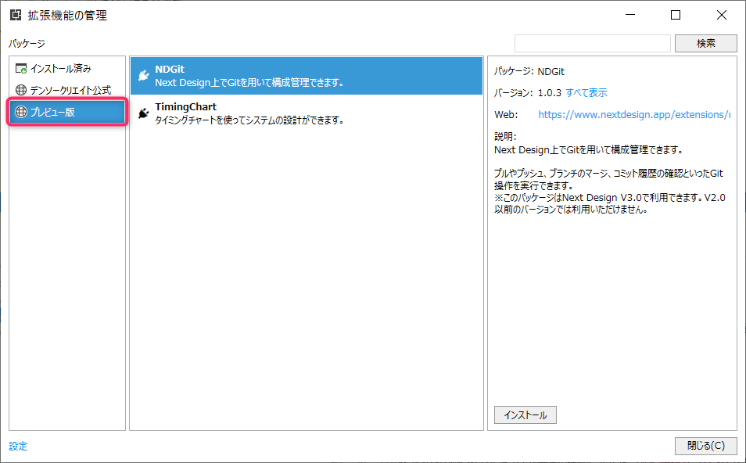Click the globe icon beside プレビュー版
Image resolution: width=746 pixels, height=463 pixels.
(x=21, y=112)
